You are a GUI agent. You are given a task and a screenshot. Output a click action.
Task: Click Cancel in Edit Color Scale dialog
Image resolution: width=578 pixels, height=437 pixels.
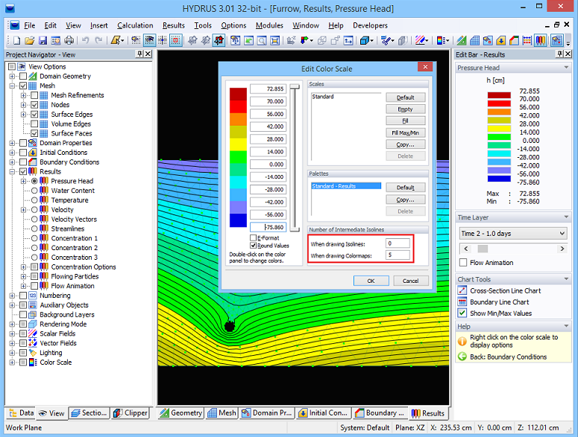(411, 281)
